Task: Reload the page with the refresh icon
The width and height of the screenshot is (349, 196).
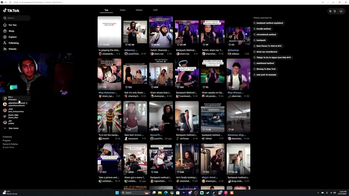Action: coord(10,2)
